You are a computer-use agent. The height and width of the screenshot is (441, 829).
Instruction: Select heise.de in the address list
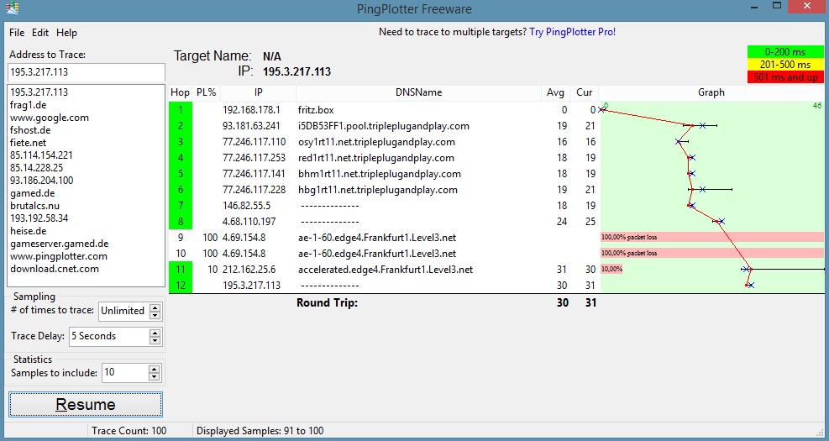28,231
